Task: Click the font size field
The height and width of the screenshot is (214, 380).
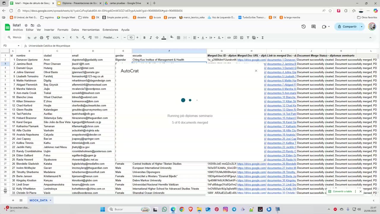Action: tap(131, 38)
